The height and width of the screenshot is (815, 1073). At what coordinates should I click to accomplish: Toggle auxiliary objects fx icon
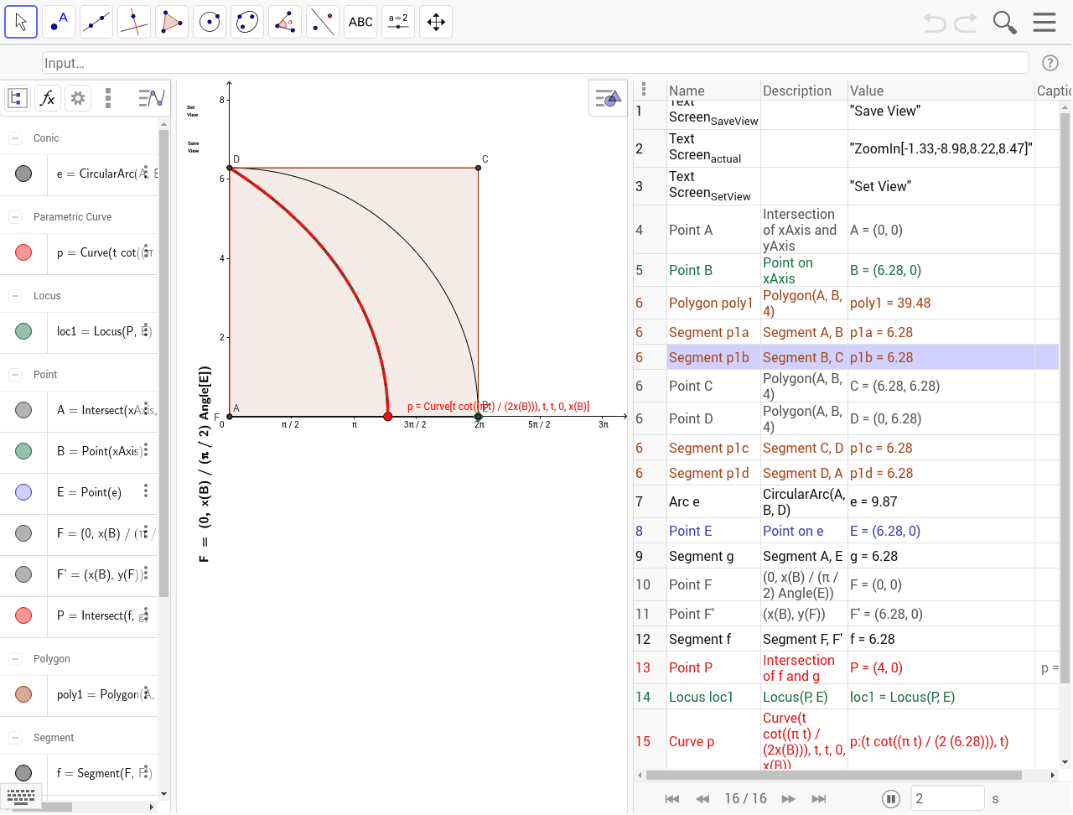[48, 98]
